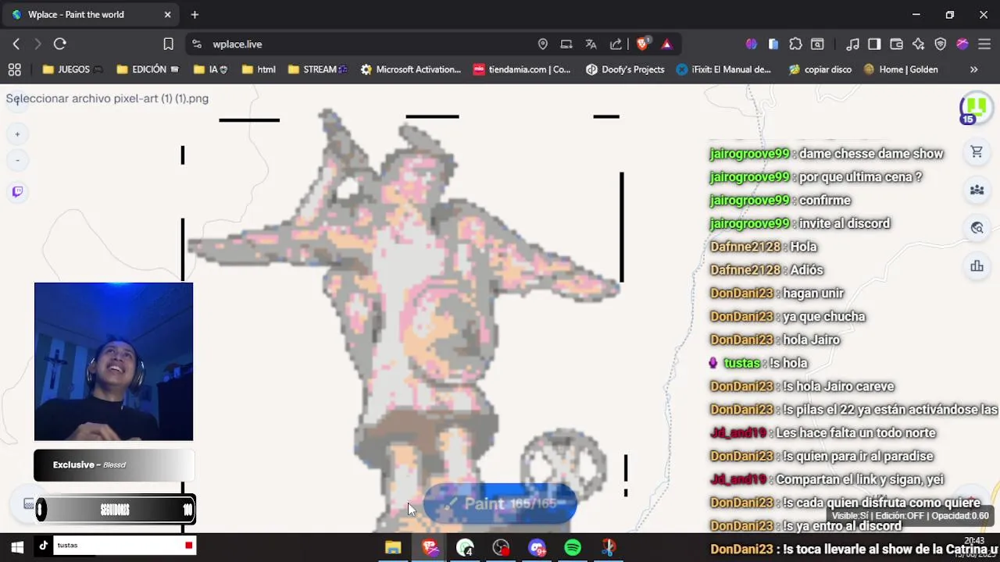Click the green level 15 user avatar
The height and width of the screenshot is (562, 1000).
point(975,108)
